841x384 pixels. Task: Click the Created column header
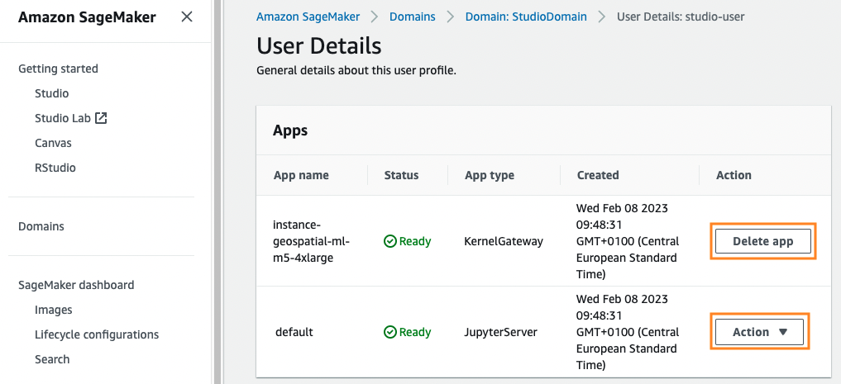598,175
